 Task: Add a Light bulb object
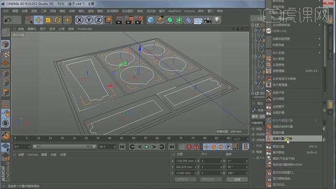coord(217,20)
